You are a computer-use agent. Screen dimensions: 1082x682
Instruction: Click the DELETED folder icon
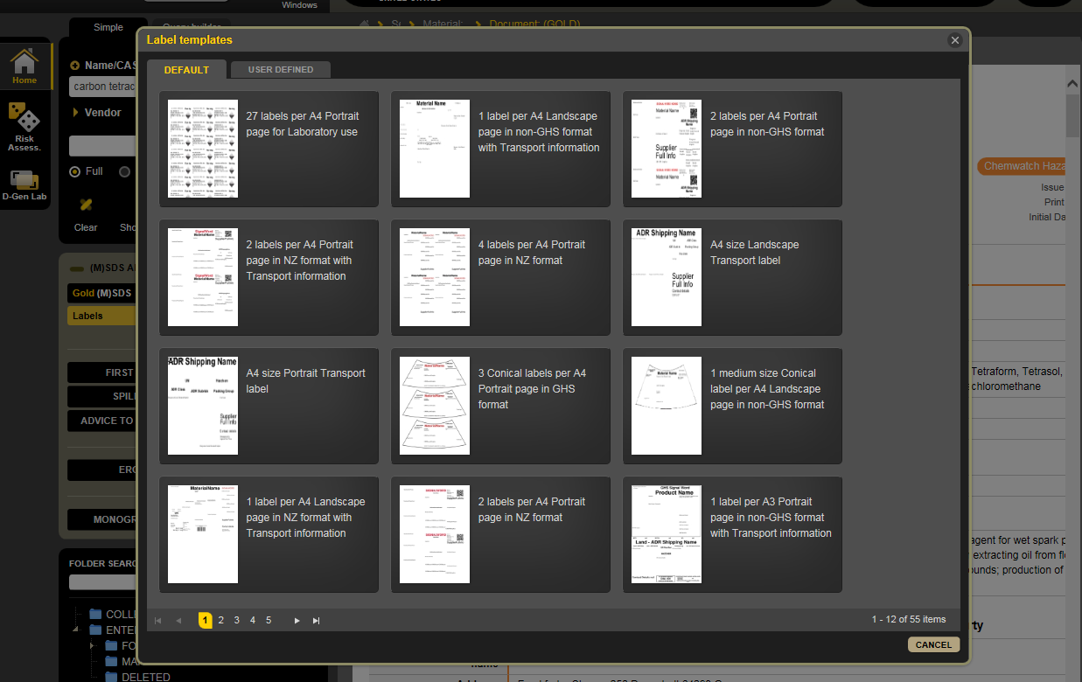[111, 677]
